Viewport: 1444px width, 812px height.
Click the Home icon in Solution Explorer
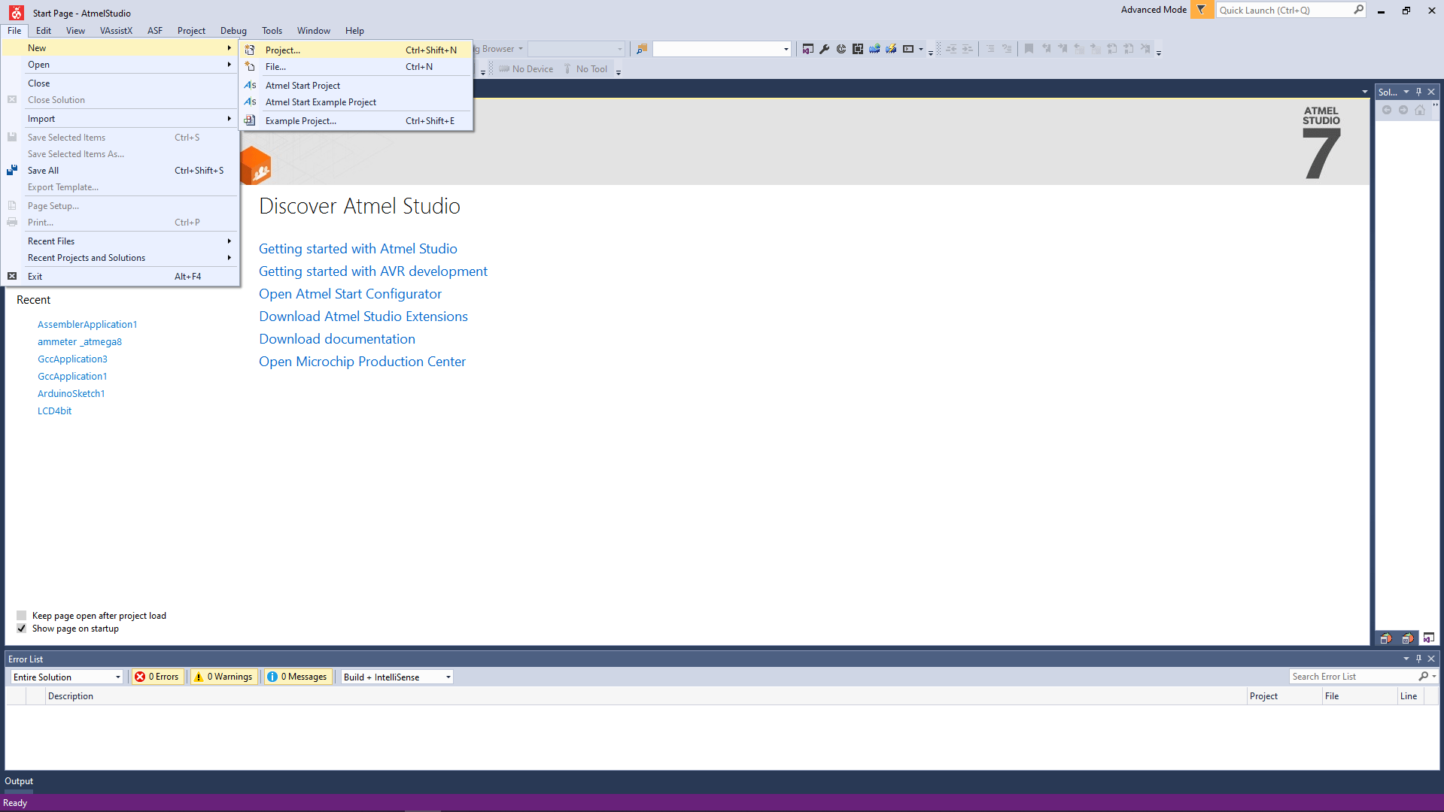click(x=1420, y=110)
